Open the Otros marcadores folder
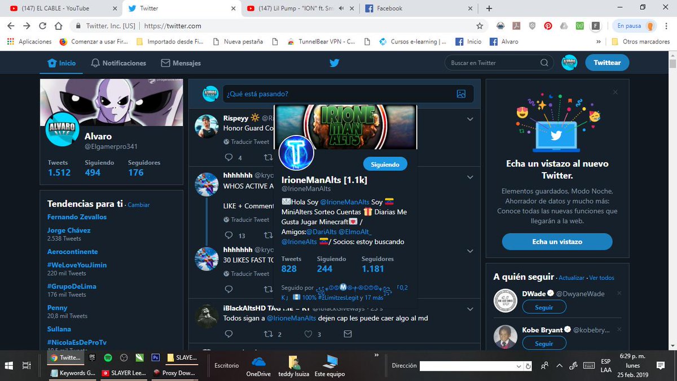 (x=641, y=41)
